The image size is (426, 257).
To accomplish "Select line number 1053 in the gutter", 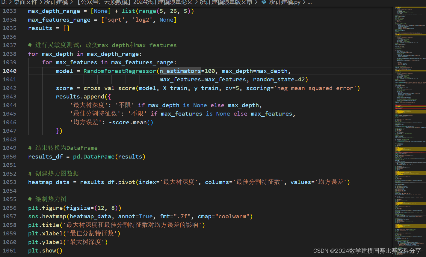I will coord(10,182).
